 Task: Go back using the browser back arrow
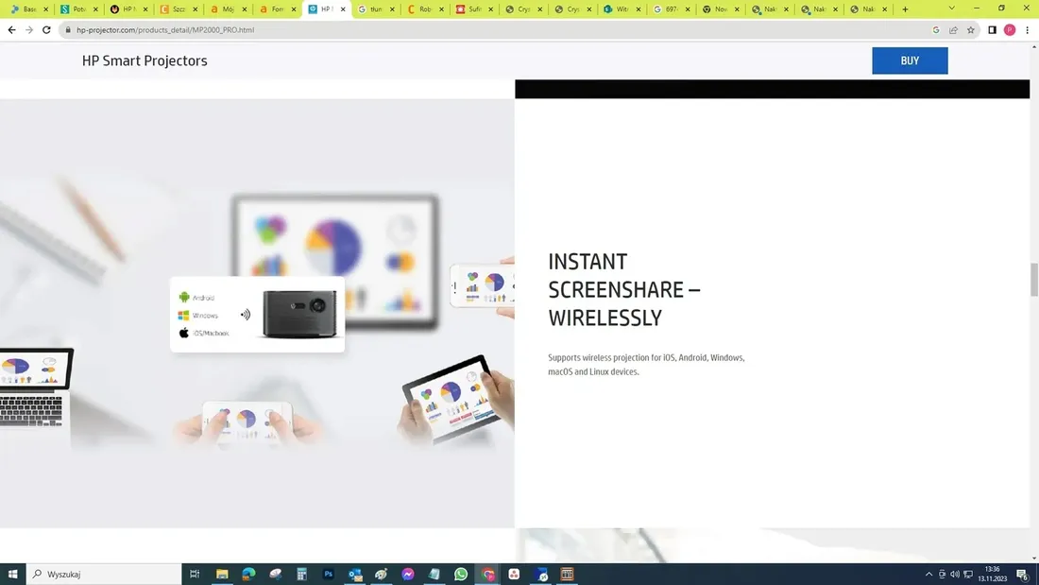coord(11,30)
